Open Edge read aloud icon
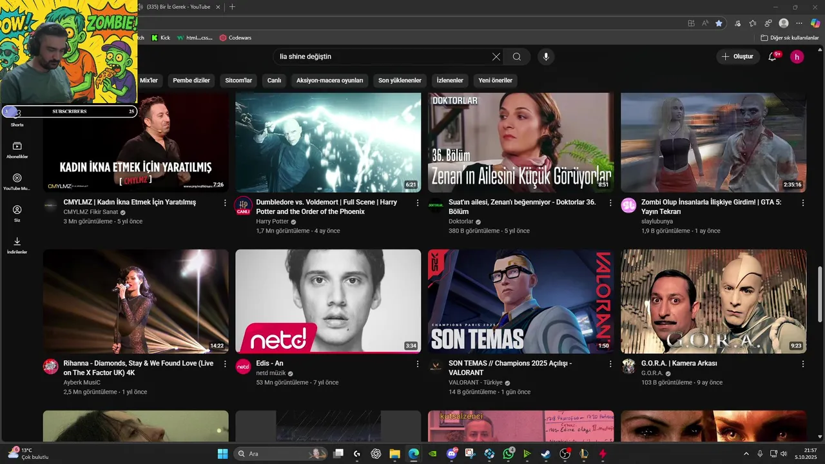The width and height of the screenshot is (825, 464). click(705, 23)
